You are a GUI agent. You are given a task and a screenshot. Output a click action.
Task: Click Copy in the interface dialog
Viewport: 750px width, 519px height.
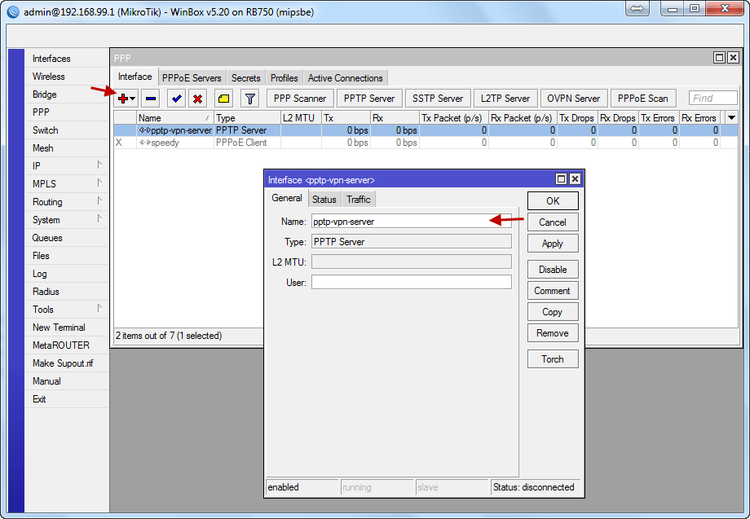(x=553, y=311)
